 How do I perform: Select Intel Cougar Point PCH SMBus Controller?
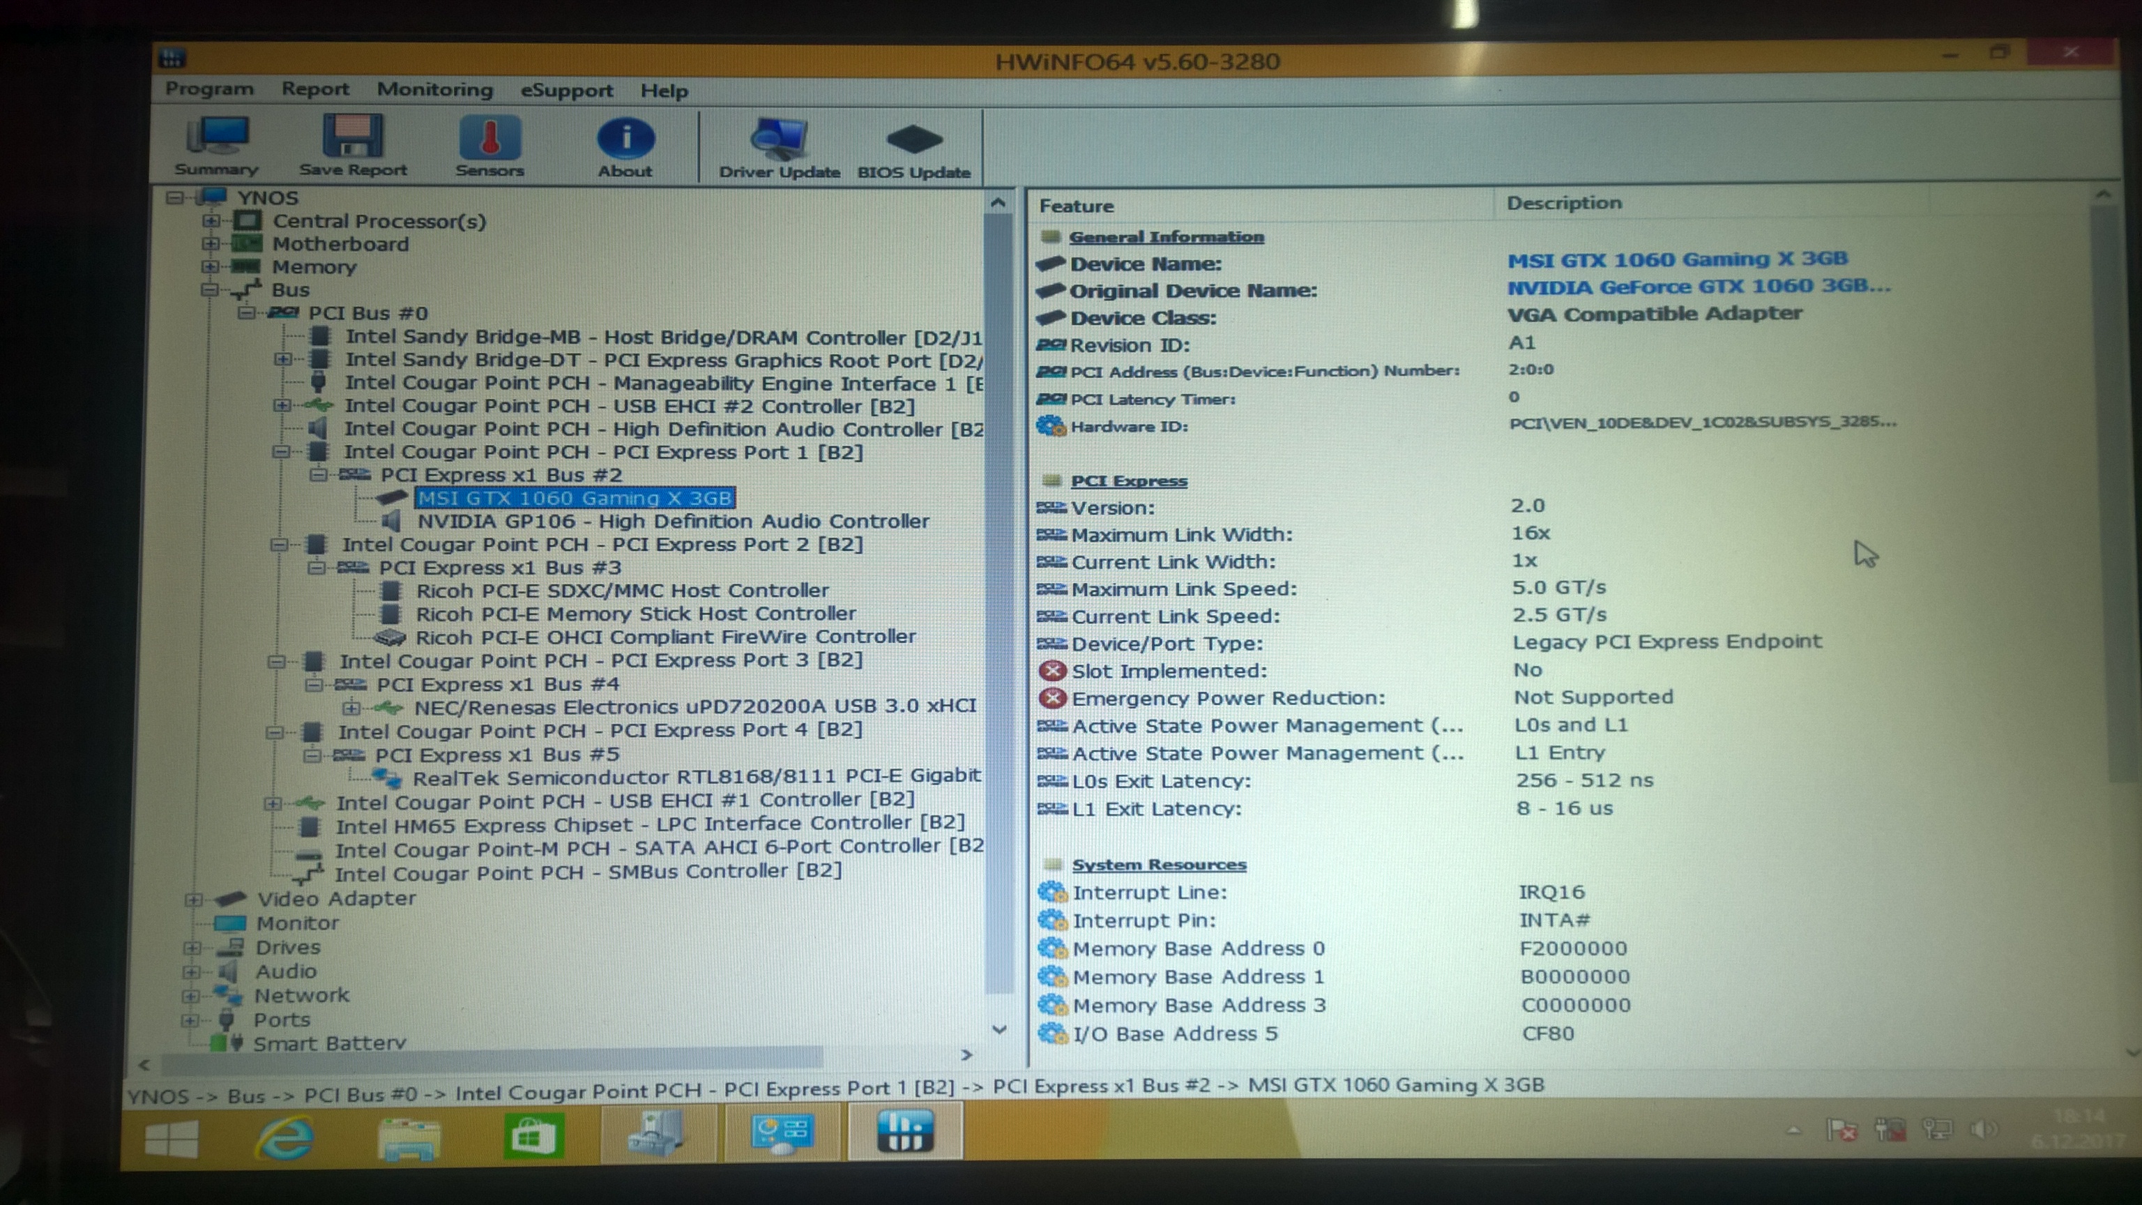point(588,872)
